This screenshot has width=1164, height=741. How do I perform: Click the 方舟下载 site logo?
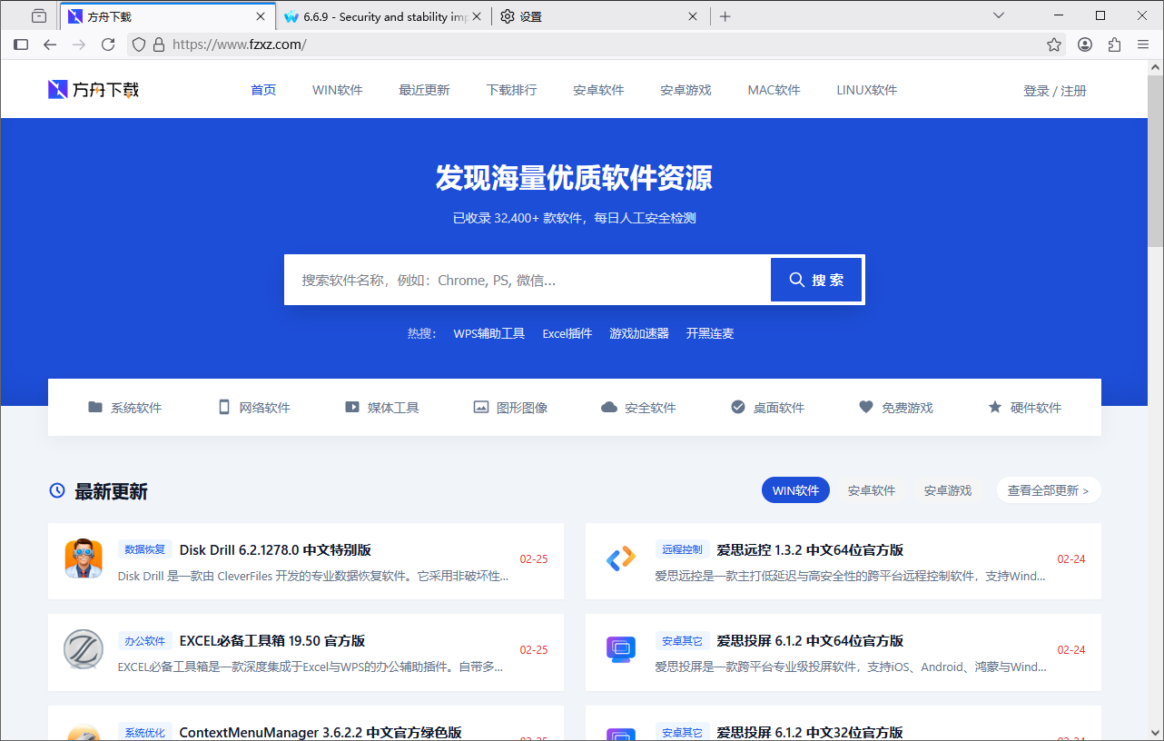tap(93, 89)
